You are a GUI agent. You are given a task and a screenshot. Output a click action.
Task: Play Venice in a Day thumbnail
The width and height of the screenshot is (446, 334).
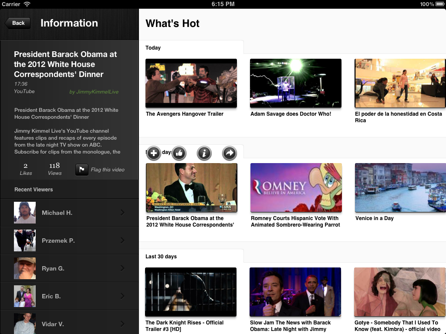401,187
